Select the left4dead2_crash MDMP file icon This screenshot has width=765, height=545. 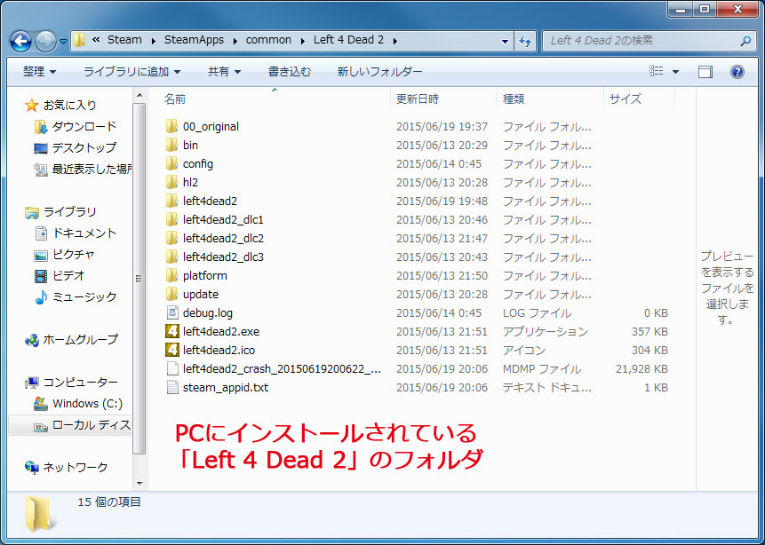tap(172, 368)
